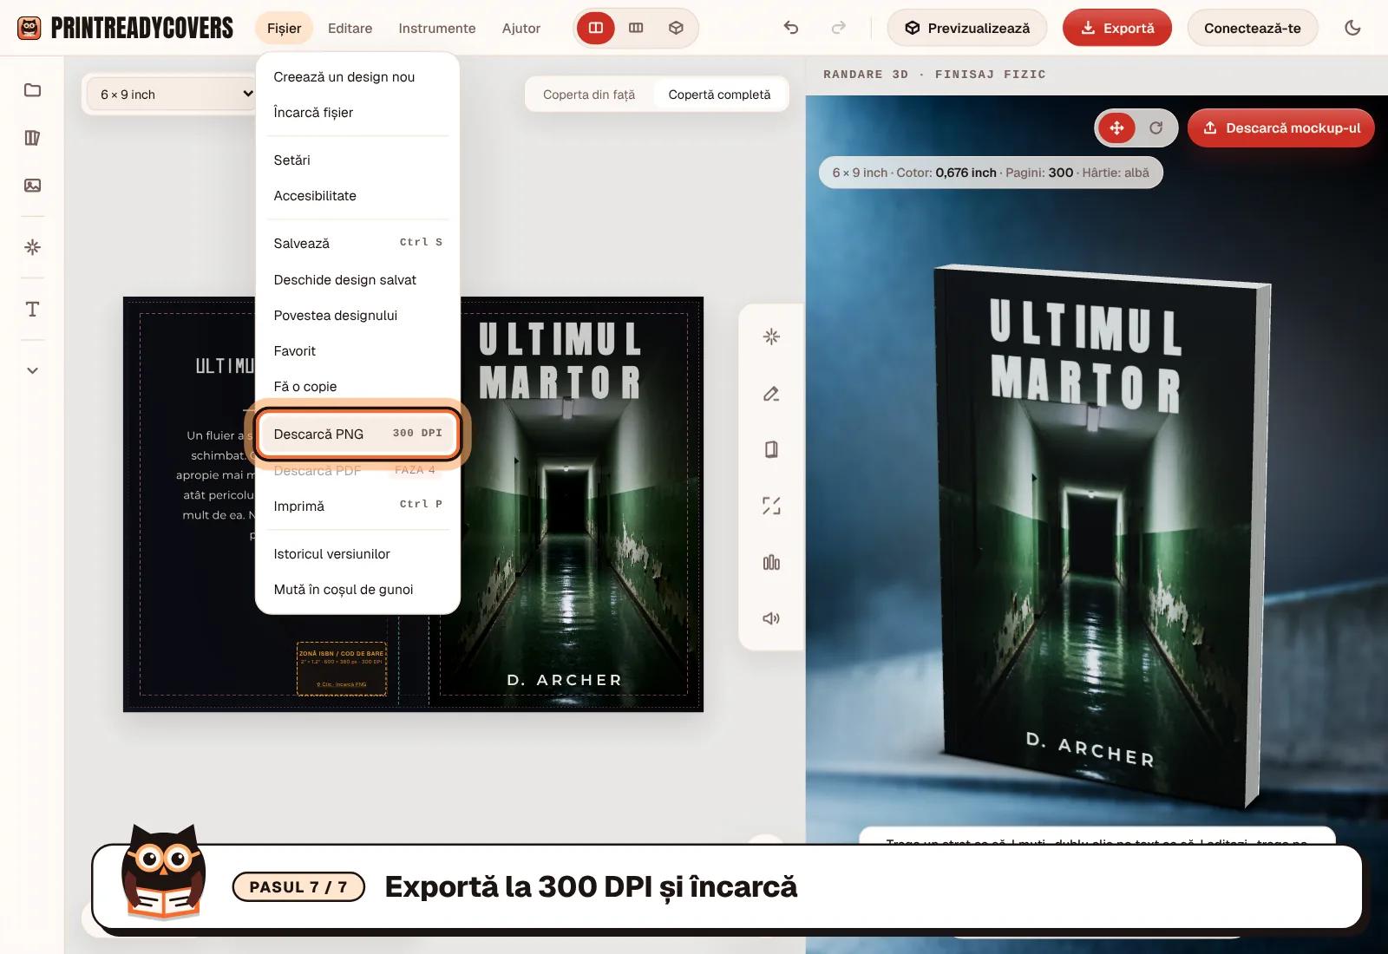Click the redo arrow icon
This screenshot has width=1388, height=954.
tap(838, 28)
